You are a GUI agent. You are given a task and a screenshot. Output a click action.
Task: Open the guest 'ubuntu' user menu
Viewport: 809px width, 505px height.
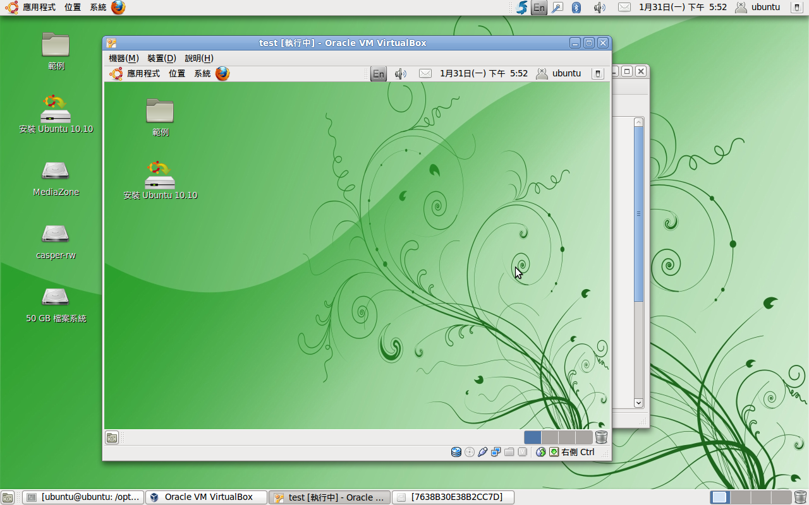tap(559, 74)
